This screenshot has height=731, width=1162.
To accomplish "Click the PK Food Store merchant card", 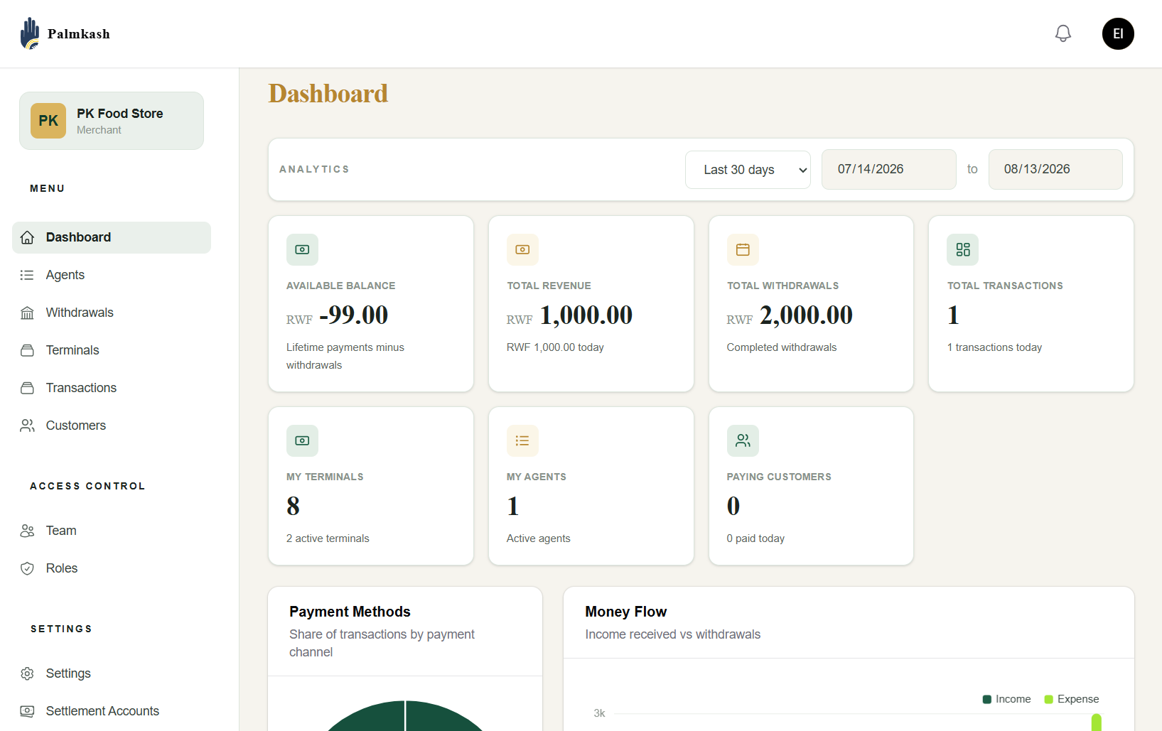I will pyautogui.click(x=112, y=121).
